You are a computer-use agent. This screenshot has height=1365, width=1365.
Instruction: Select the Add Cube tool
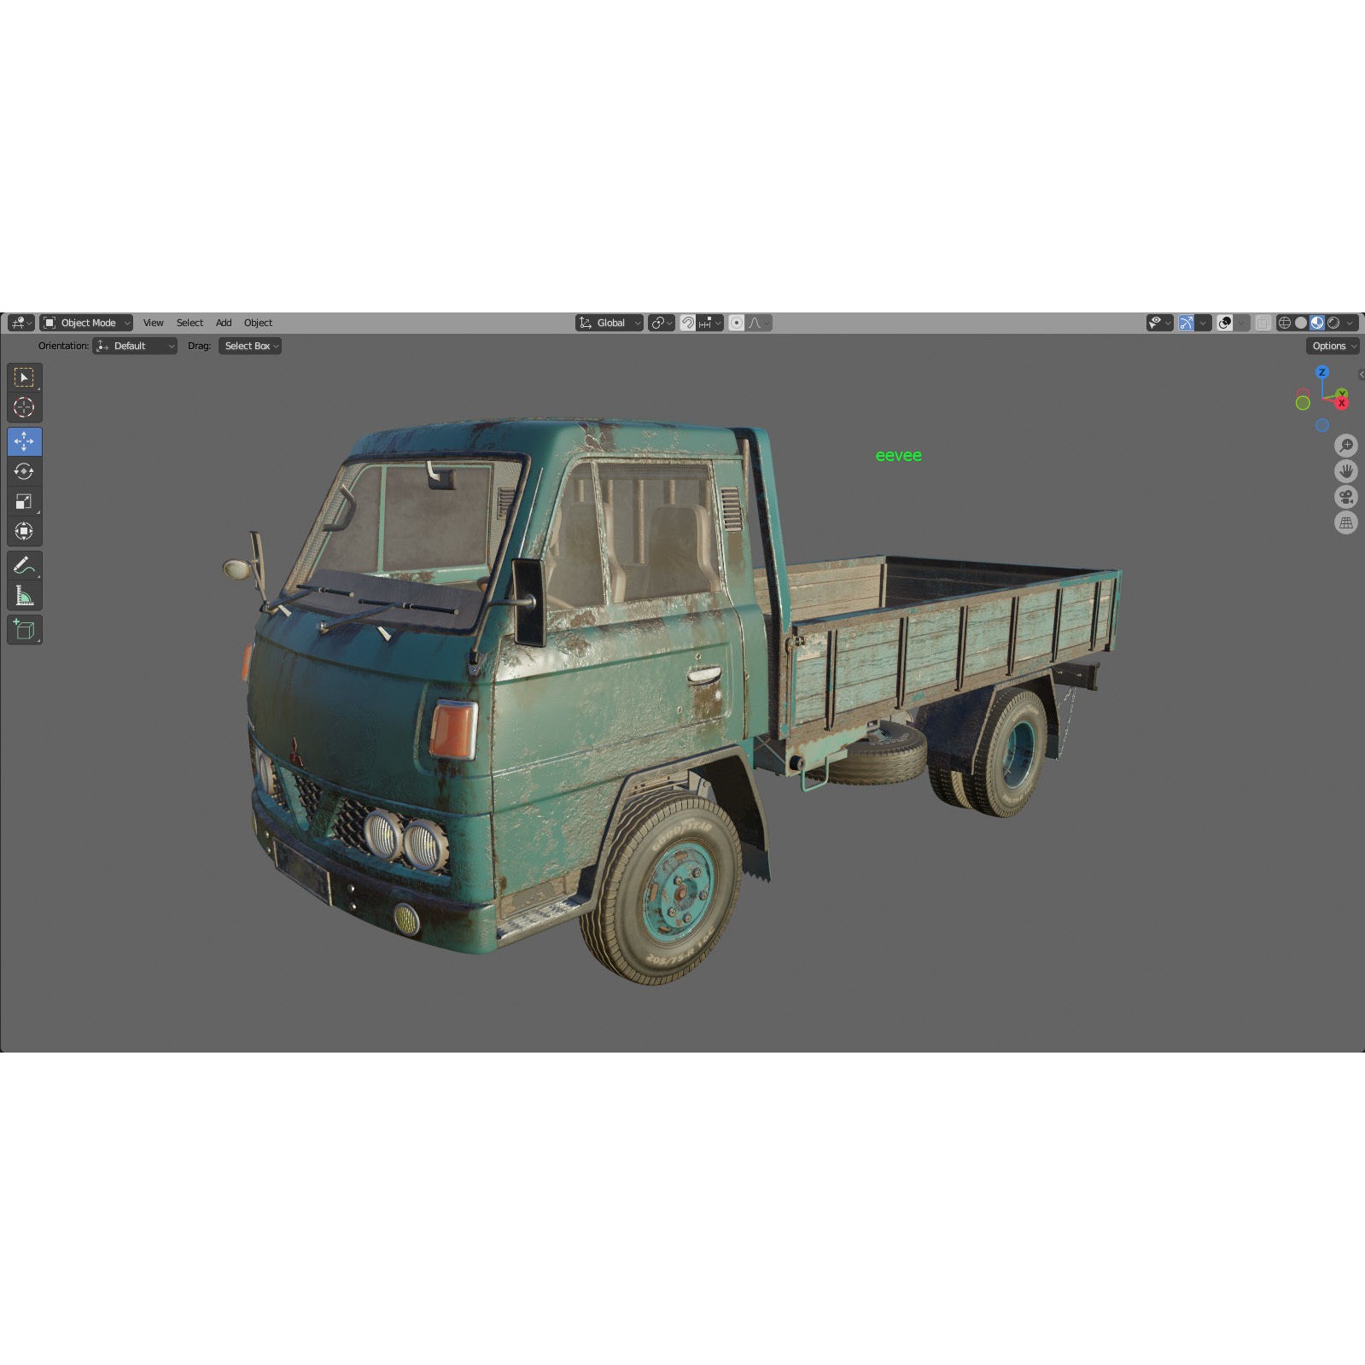(x=24, y=630)
